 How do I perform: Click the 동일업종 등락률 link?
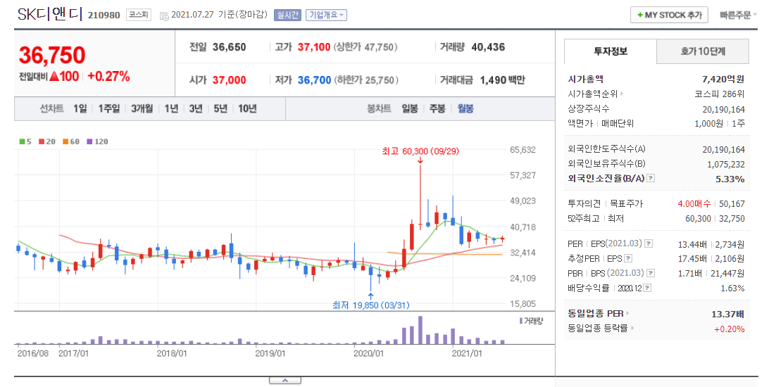[x=599, y=328]
